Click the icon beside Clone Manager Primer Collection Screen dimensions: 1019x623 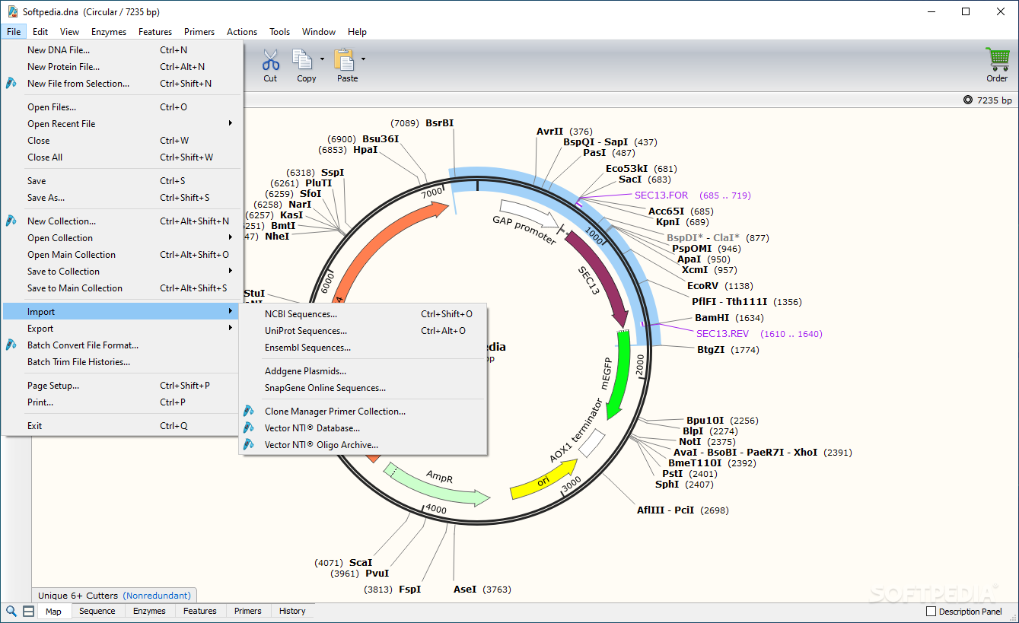tap(249, 412)
